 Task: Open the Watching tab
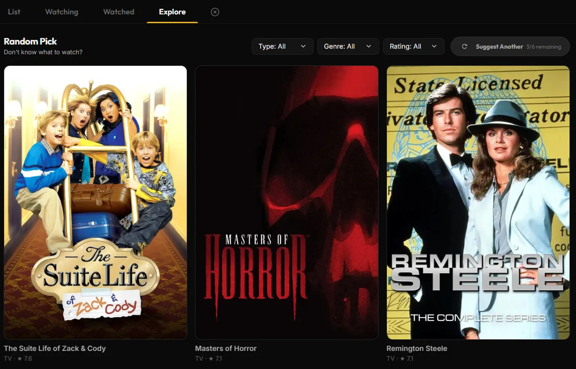pyautogui.click(x=61, y=12)
